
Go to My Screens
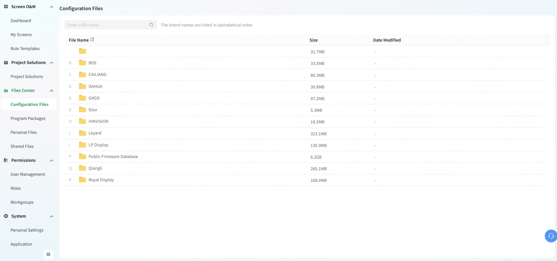(x=21, y=35)
